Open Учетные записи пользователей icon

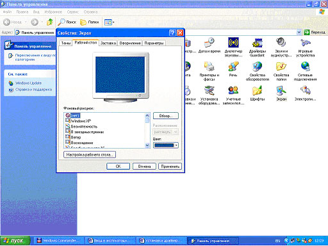(x=233, y=95)
